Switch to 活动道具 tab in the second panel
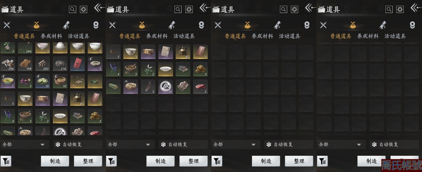 (184, 36)
